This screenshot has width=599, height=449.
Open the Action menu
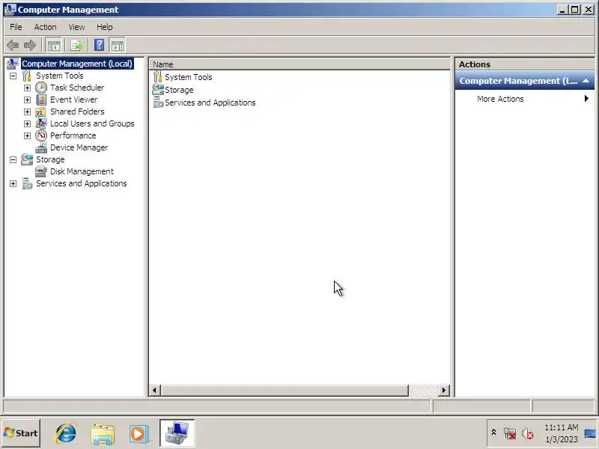pos(45,27)
